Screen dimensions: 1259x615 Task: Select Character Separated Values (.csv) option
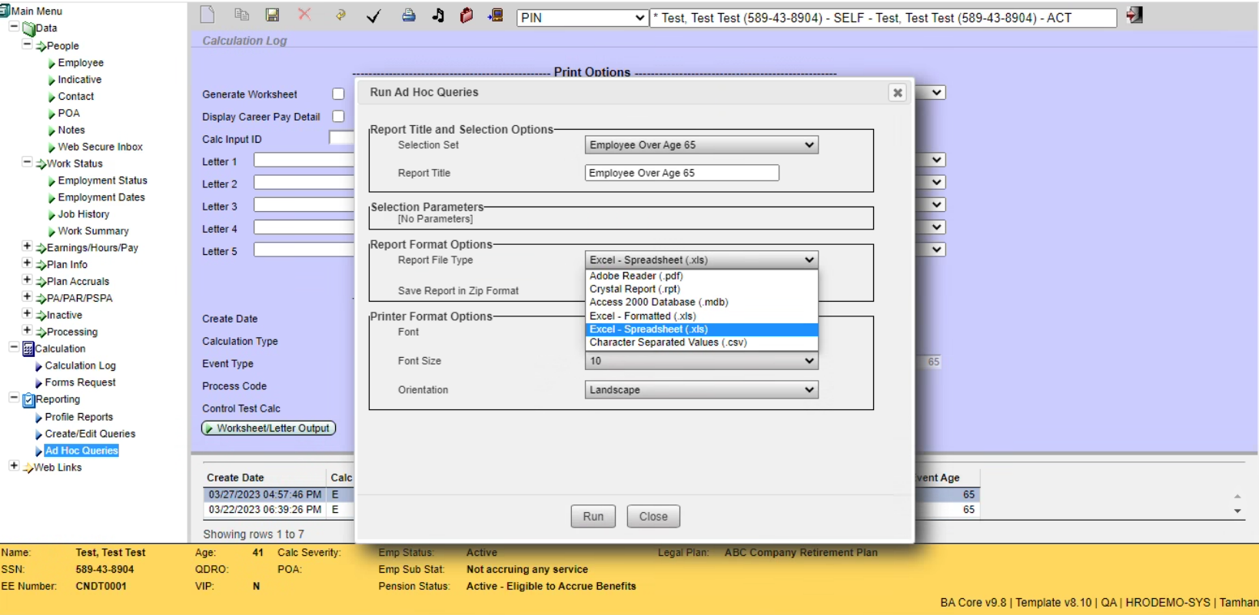tap(667, 342)
